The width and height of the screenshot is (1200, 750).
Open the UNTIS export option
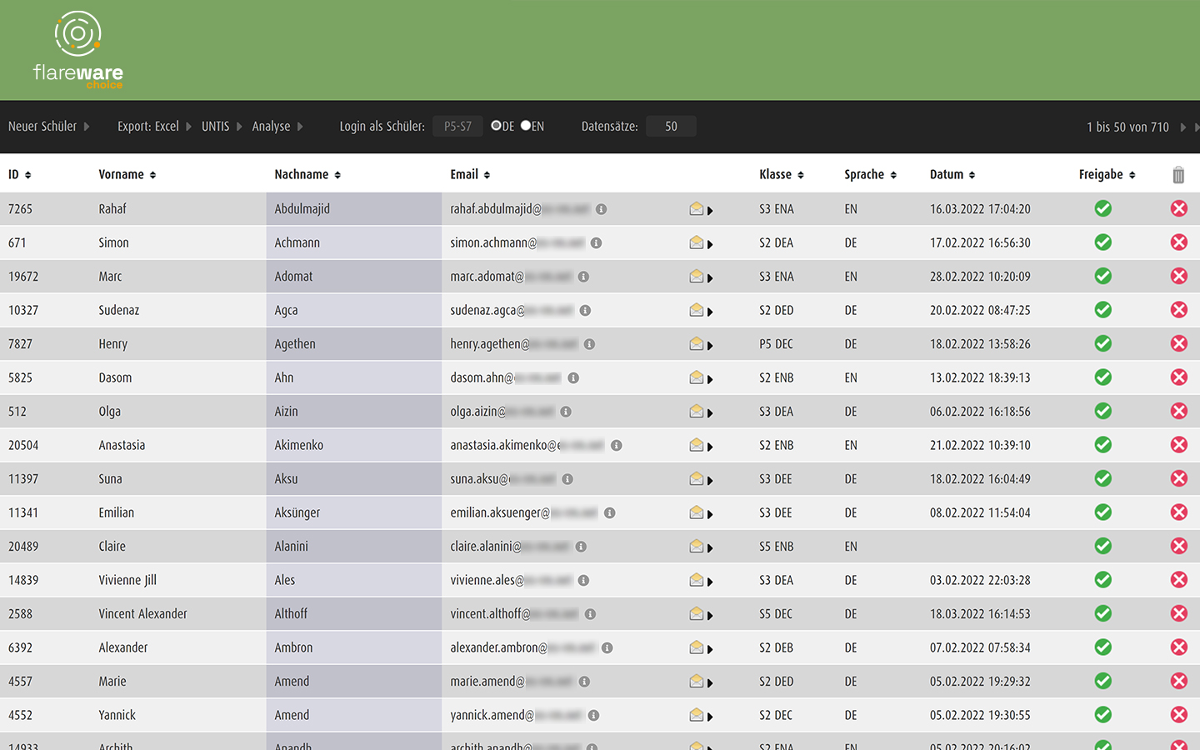coord(222,127)
